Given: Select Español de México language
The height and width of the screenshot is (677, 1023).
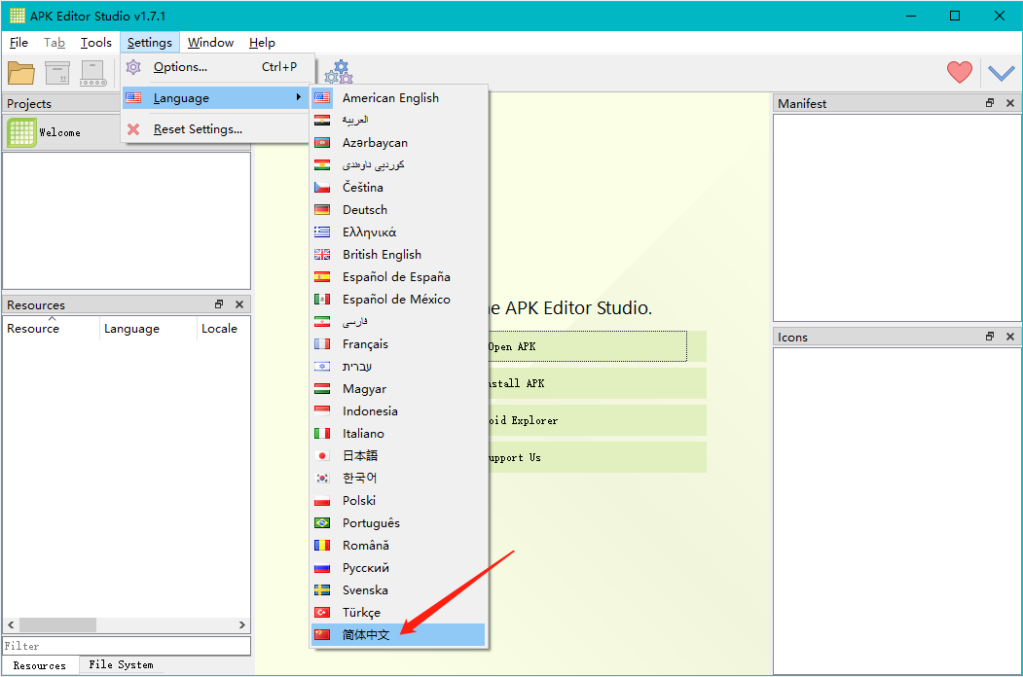Looking at the screenshot, I should point(398,300).
